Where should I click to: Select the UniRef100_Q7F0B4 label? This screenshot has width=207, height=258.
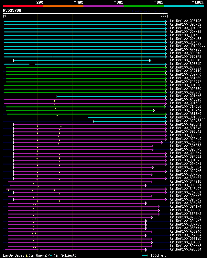point(186,167)
